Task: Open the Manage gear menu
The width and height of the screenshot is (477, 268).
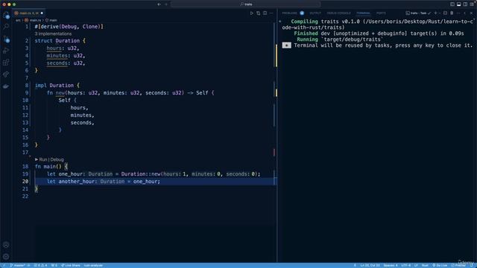Action: (x=6, y=256)
